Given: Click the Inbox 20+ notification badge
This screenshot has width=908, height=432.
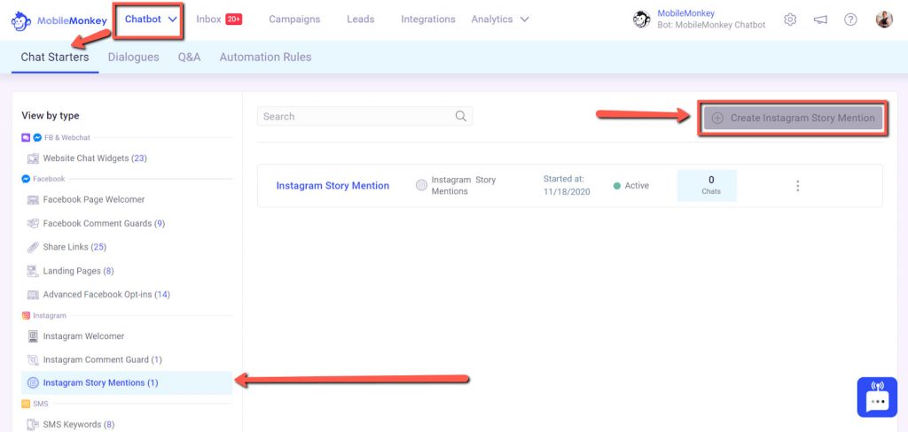Looking at the screenshot, I should click(x=234, y=19).
